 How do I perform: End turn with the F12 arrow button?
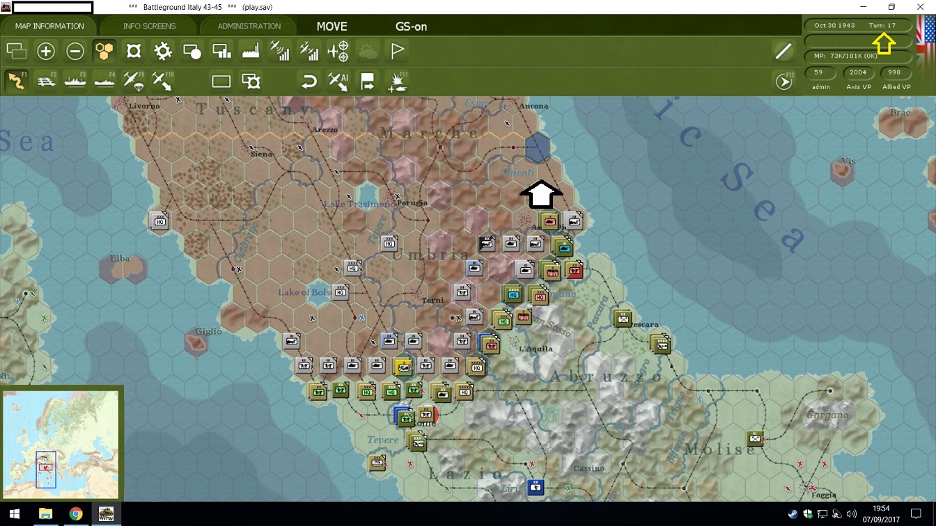coord(784,81)
